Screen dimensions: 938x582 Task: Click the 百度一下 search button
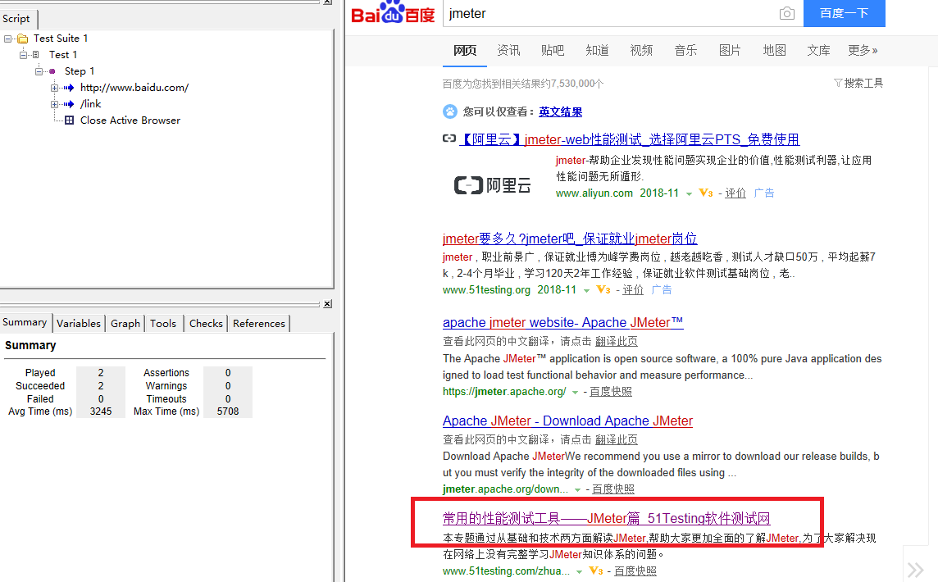[844, 13]
